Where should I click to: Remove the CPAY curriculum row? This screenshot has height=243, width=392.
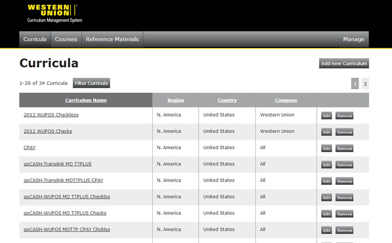tap(344, 149)
